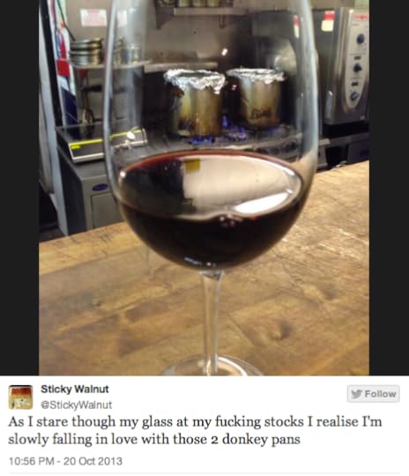
Task: Click the red wine in the glass
Action: coord(210,211)
